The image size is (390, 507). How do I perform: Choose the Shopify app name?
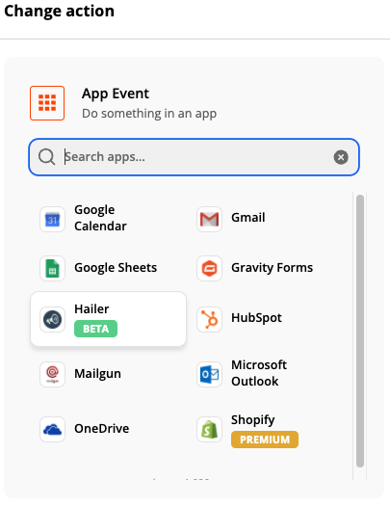(x=252, y=420)
